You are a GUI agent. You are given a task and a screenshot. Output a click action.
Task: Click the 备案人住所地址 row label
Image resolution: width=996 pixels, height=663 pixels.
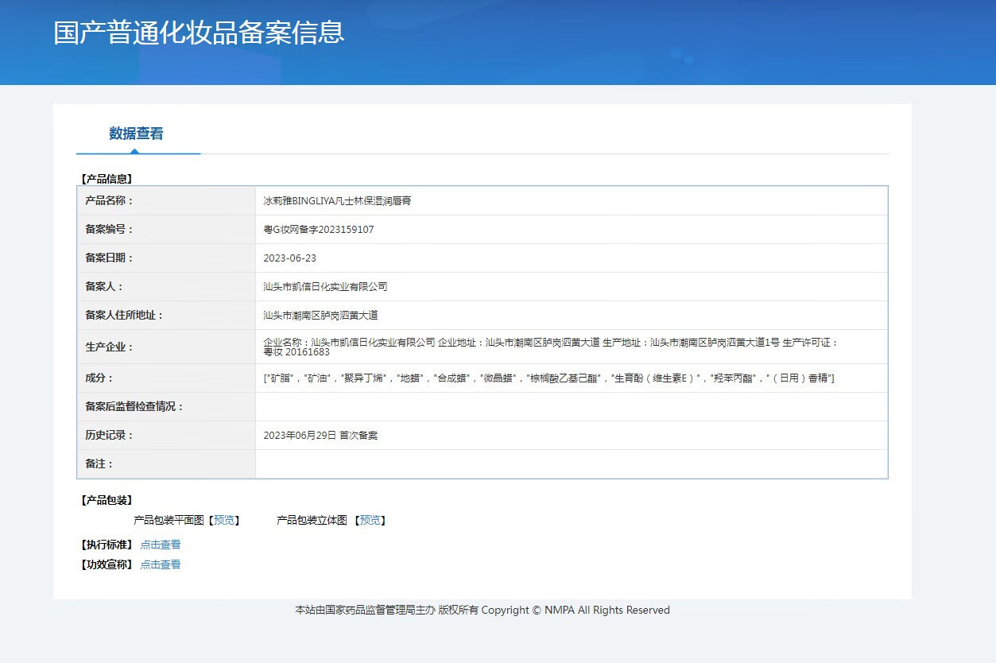(x=124, y=316)
